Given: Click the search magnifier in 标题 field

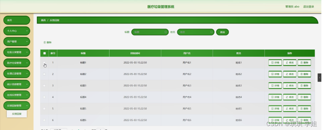Looking at the screenshot, I should click(166, 32).
